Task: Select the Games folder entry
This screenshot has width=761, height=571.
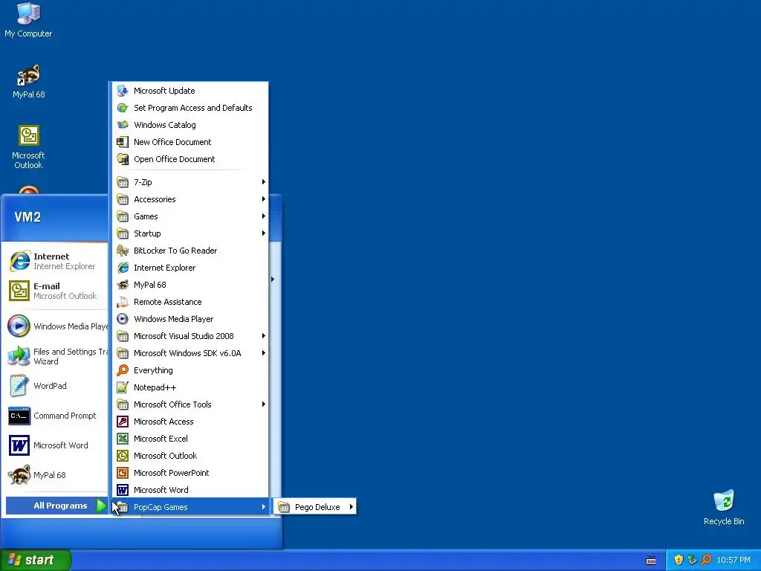Action: click(190, 216)
